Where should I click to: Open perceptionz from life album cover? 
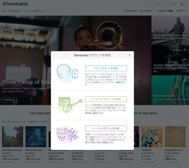[13, 137]
